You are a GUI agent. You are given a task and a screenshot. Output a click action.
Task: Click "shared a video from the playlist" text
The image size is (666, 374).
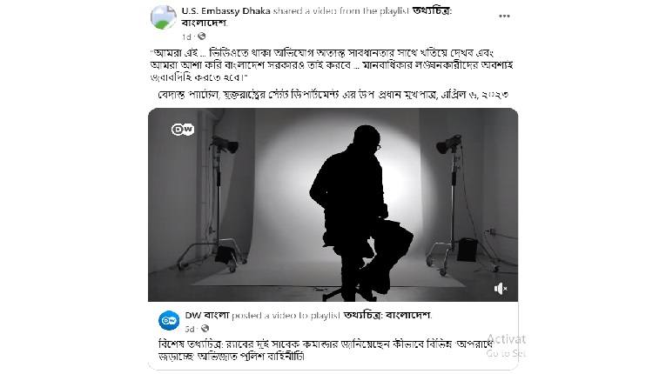[x=341, y=11]
